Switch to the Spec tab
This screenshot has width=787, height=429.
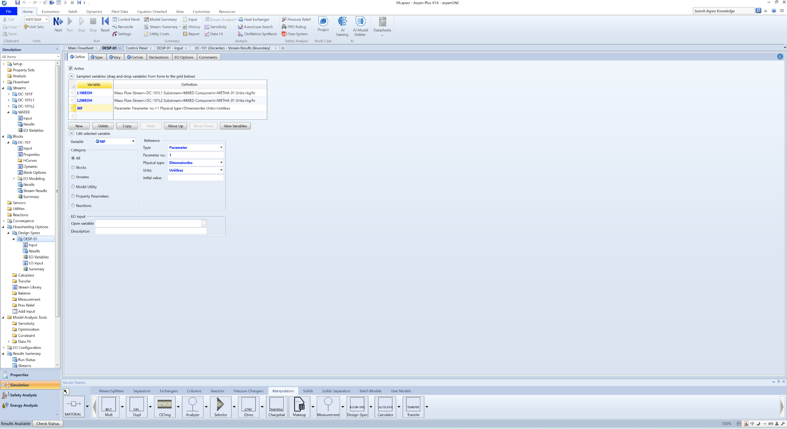click(x=97, y=57)
